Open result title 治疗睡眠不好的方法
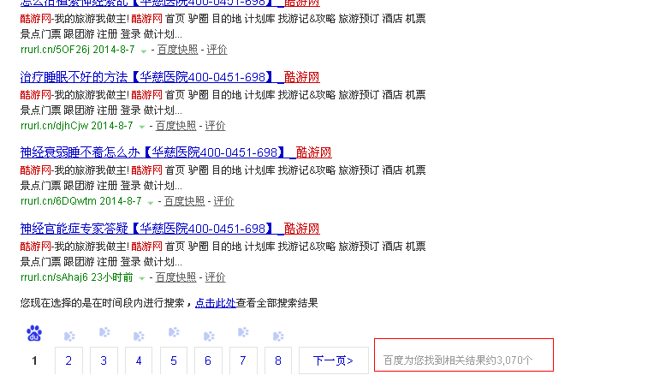Screen dimensions: 648x381 click(x=169, y=77)
